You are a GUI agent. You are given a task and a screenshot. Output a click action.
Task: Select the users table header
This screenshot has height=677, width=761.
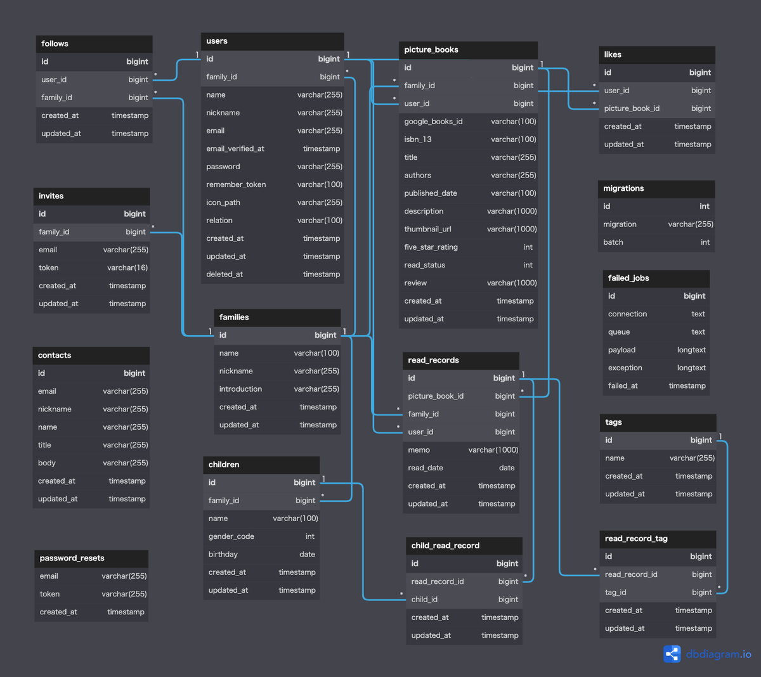pyautogui.click(x=273, y=41)
